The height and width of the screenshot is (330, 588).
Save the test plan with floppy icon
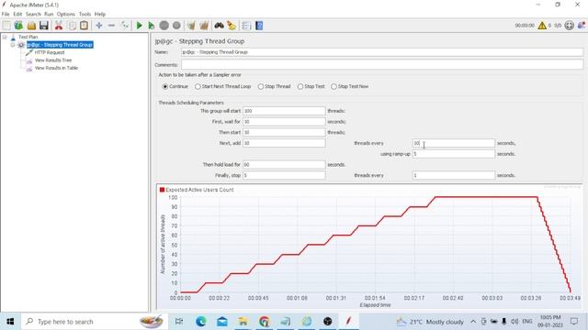44,26
